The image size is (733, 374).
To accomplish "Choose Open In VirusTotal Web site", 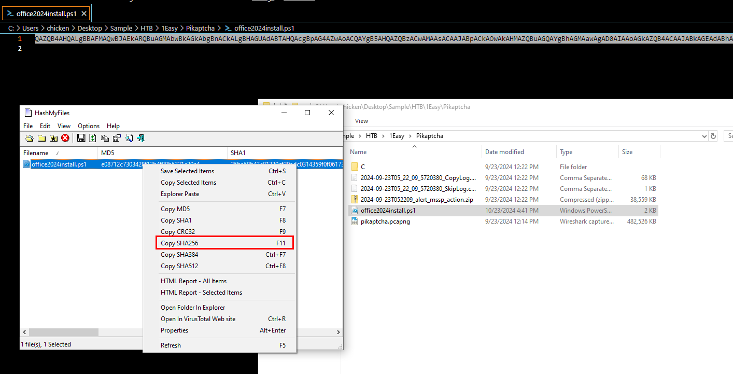I will [223, 319].
